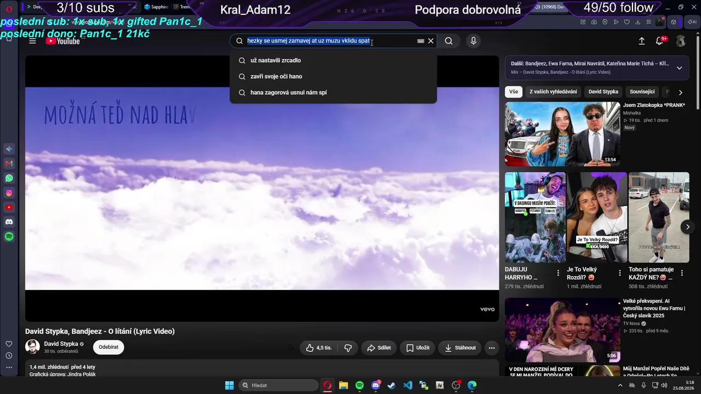The image size is (701, 394).
Task: Open the "DABUJU HARRYHO" short thumbnail
Action: coord(535,217)
